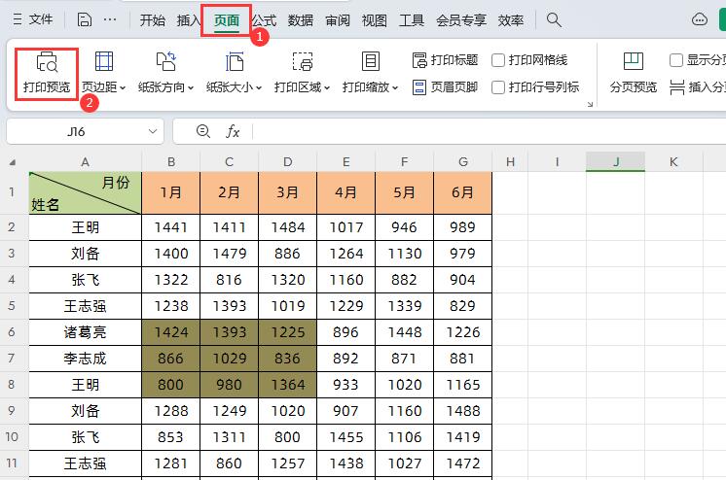Viewport: 726px width, 480px height.
Task: Select the cell containing 1448
Action: click(x=404, y=332)
